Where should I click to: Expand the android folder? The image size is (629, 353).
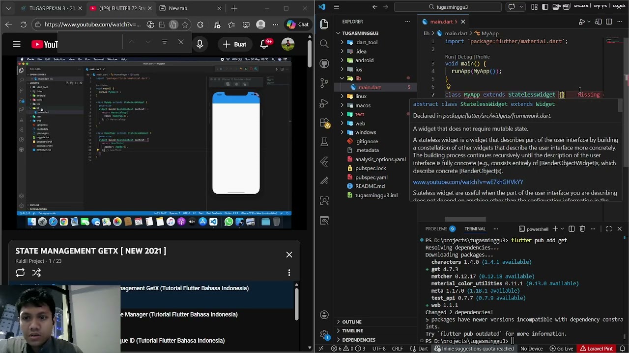coord(343,60)
